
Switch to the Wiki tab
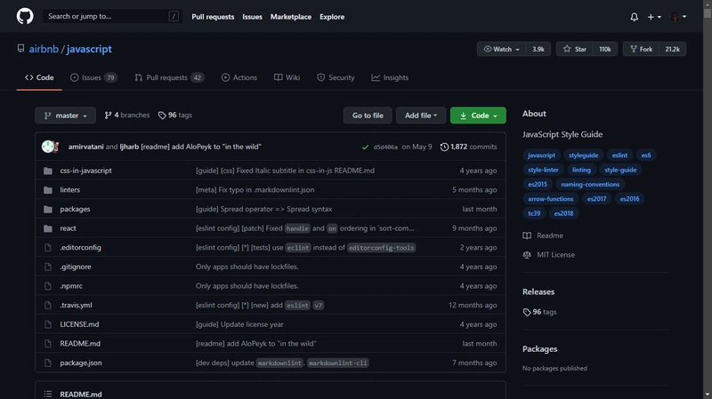pos(287,77)
